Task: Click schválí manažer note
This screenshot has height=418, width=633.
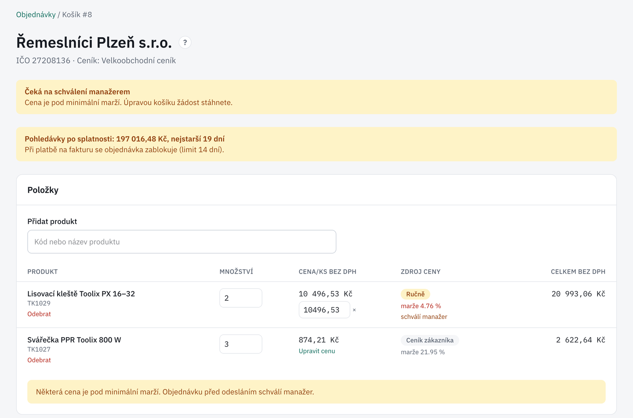Action: (424, 317)
